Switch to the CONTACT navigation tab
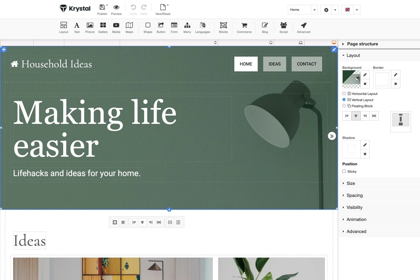420x280 pixels. tap(307, 64)
